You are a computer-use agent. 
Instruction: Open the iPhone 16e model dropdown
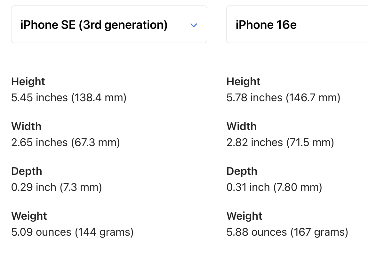(x=297, y=25)
